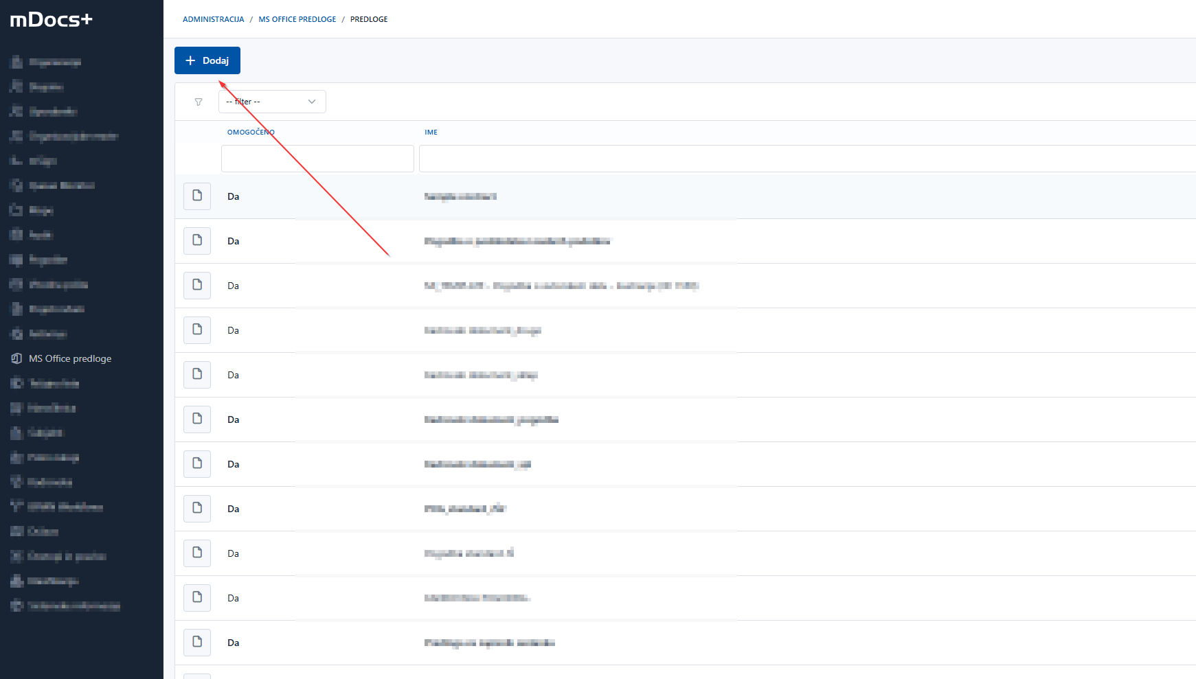Select the 'Da' value in the first row
This screenshot has height=679, width=1196.
(x=234, y=196)
